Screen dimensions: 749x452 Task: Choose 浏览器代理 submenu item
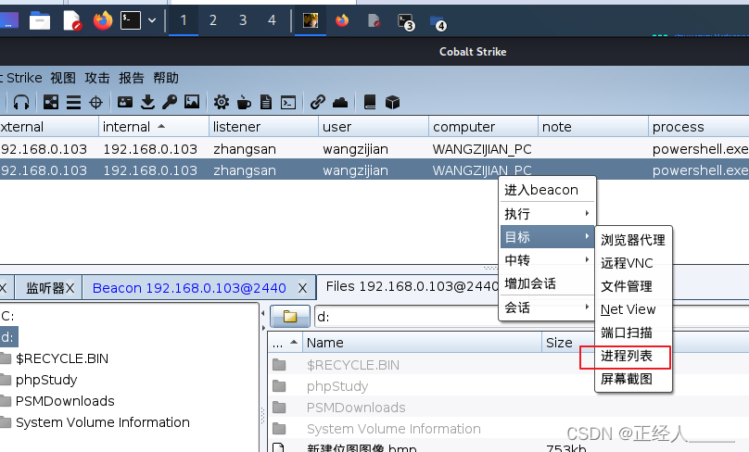633,240
